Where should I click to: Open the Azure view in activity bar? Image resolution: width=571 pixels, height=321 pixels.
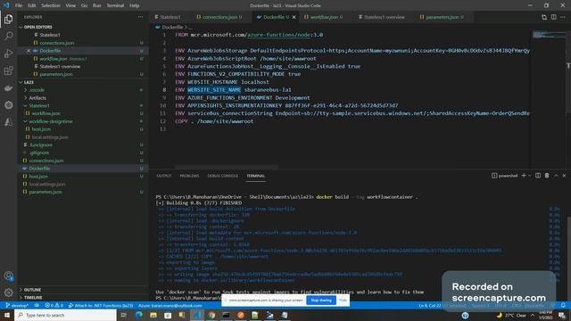[8, 122]
